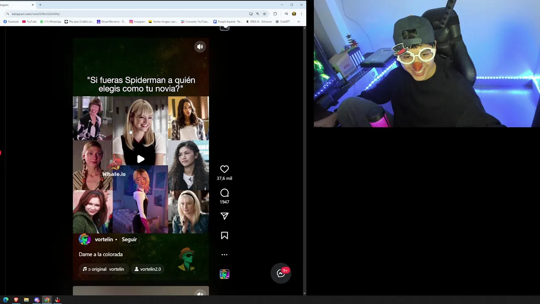Open the StreamElements bookmark
The height and width of the screenshot is (304, 540).
click(111, 22)
